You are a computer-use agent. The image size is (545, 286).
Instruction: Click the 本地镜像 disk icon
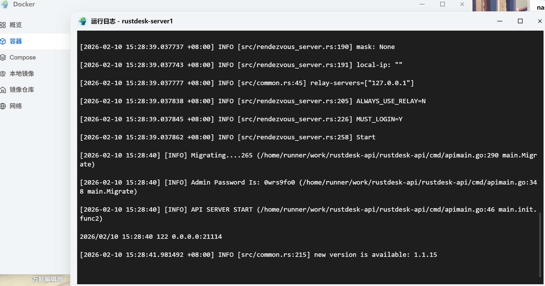3,74
